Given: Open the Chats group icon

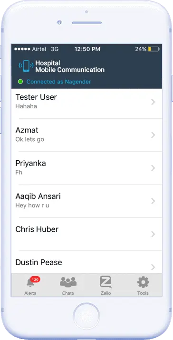Looking at the screenshot, I should pos(68,282).
